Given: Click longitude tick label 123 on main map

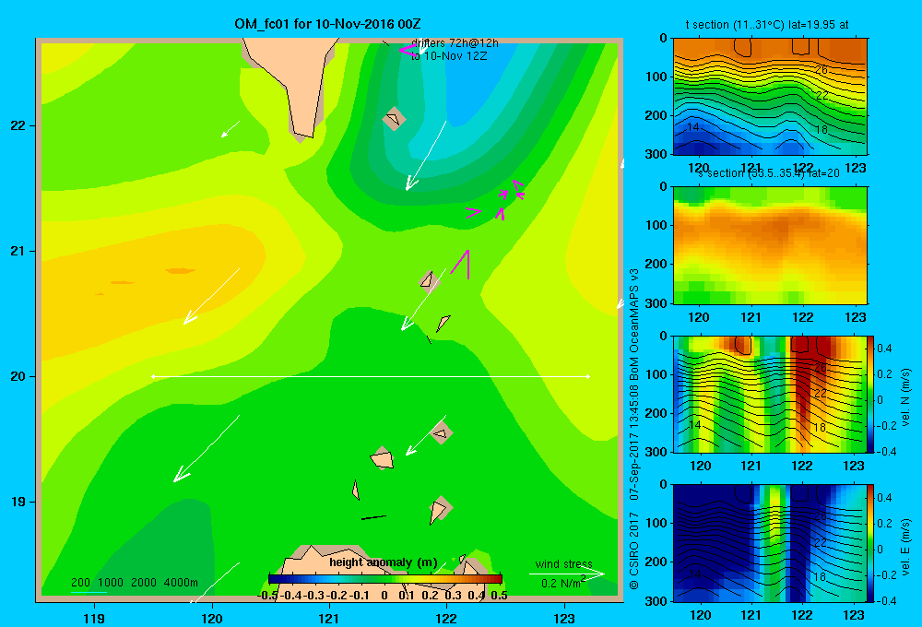Looking at the screenshot, I should click(x=564, y=618).
